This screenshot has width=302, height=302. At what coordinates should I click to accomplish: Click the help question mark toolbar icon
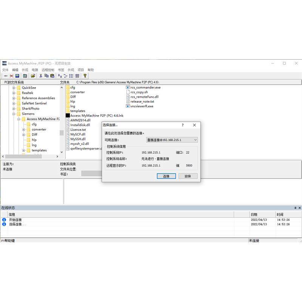click(85, 75)
